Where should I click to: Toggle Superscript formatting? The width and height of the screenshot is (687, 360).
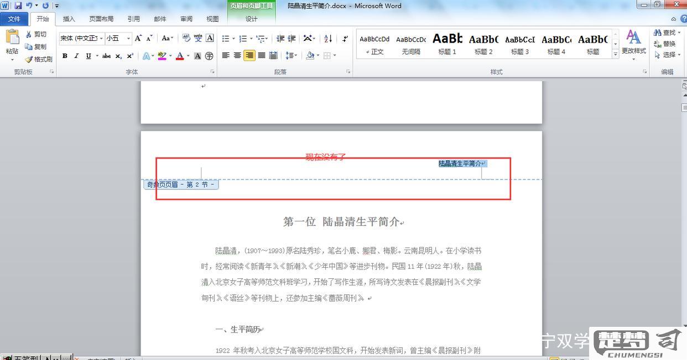130,56
